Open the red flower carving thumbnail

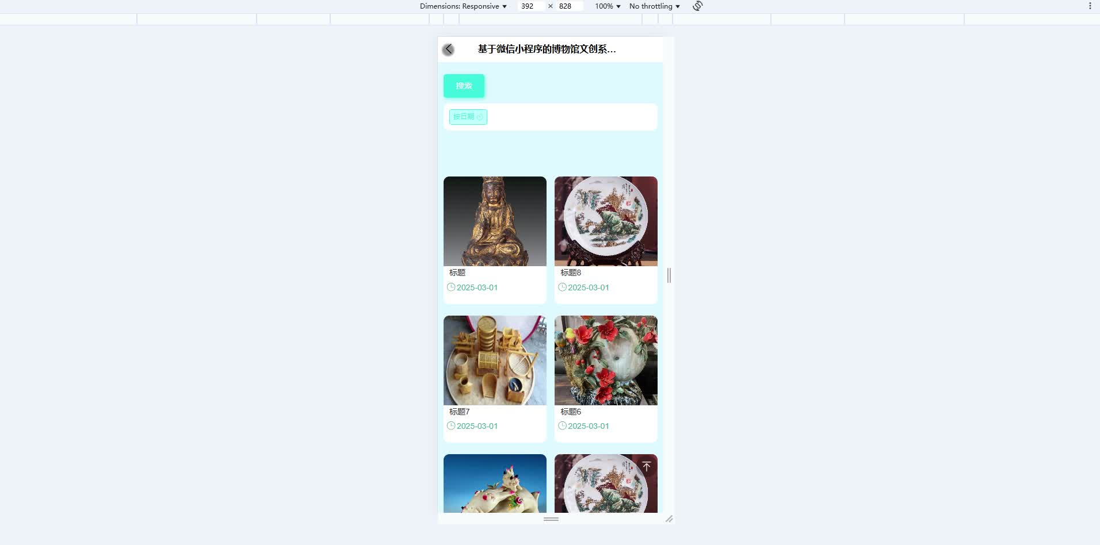(x=606, y=360)
